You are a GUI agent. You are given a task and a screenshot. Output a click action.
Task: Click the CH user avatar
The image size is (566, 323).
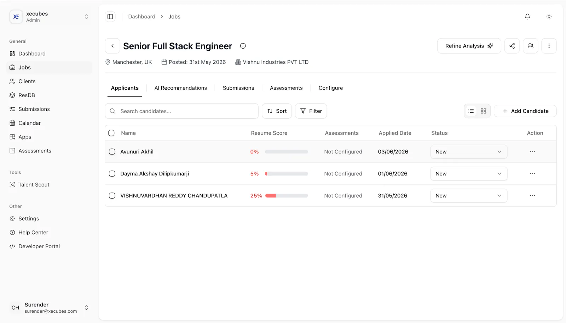pos(16,308)
